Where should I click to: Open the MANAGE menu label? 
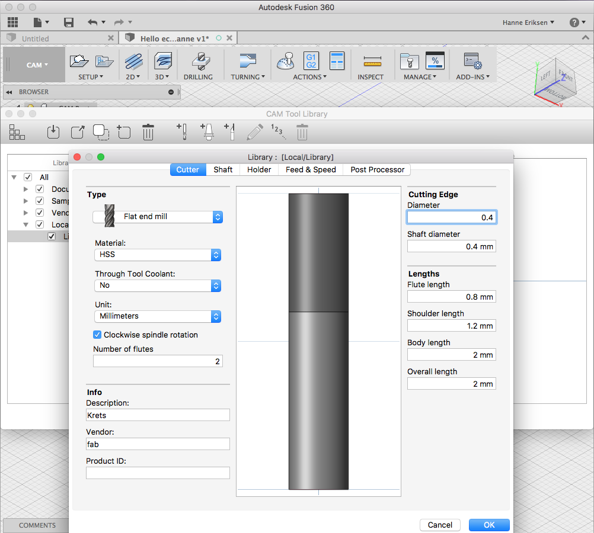pyautogui.click(x=420, y=77)
